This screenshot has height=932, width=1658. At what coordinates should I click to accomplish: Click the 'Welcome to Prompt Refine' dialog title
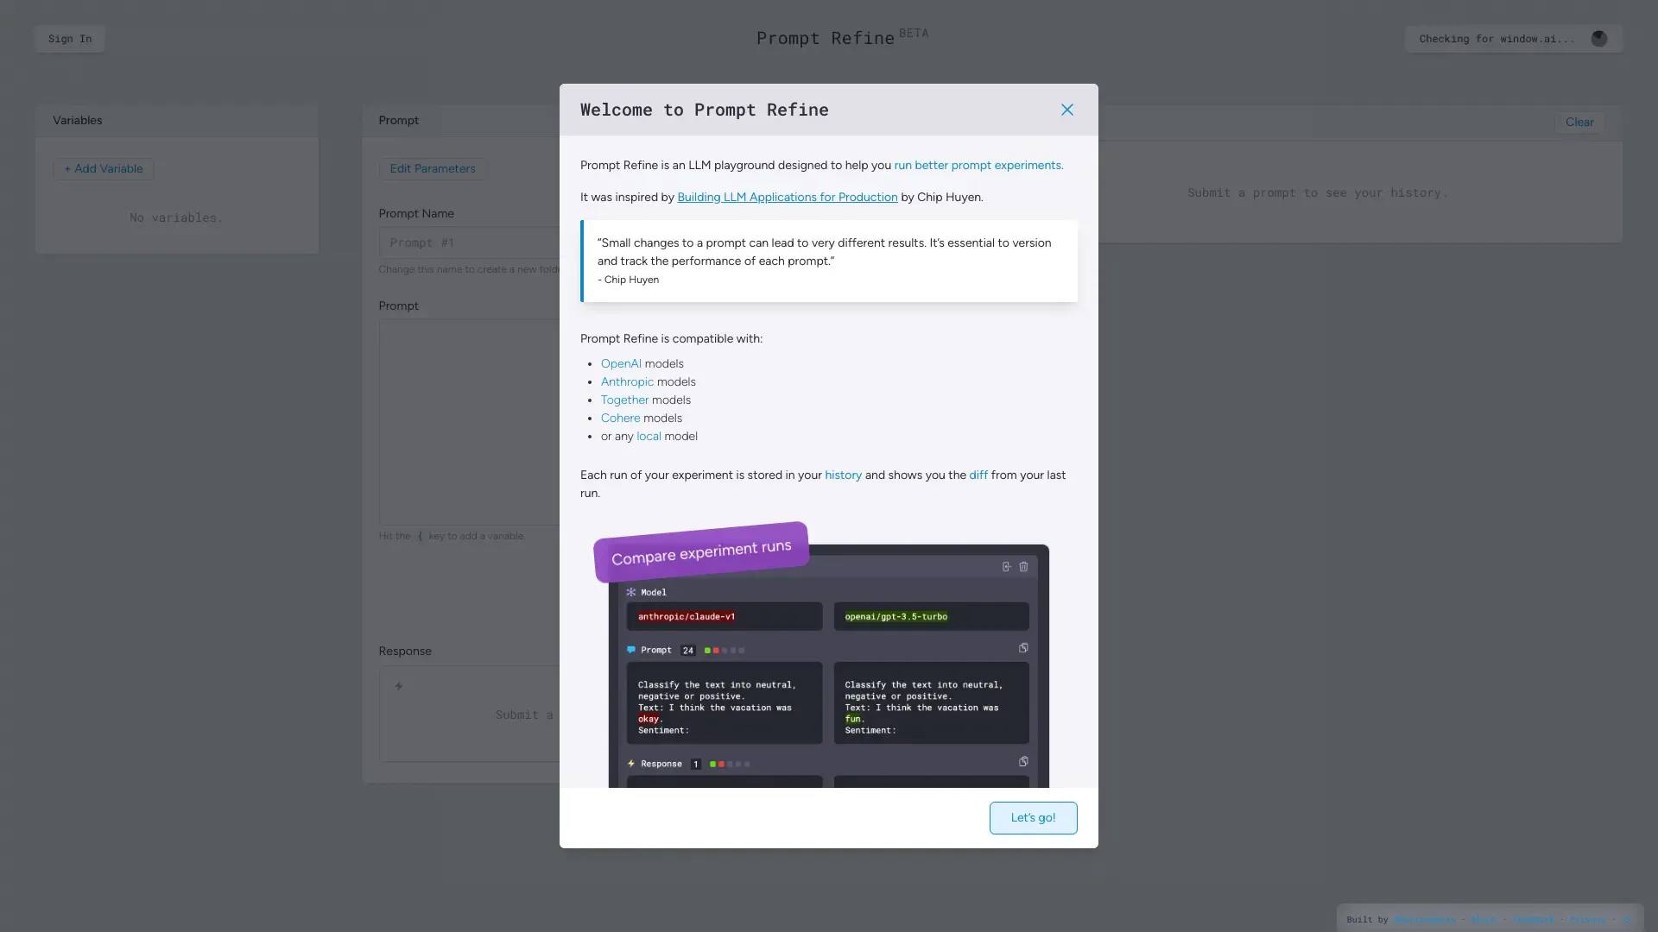705,110
